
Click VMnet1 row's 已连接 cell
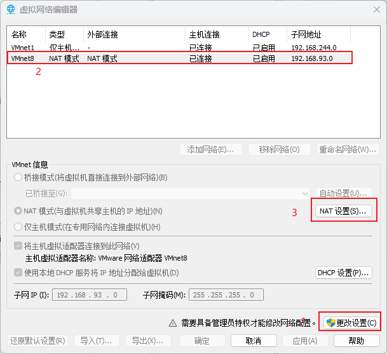click(201, 48)
